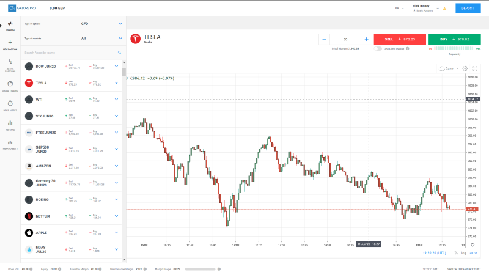Click the 0.00 GBP balance text
The height and width of the screenshot is (275, 489).
tap(57, 8)
